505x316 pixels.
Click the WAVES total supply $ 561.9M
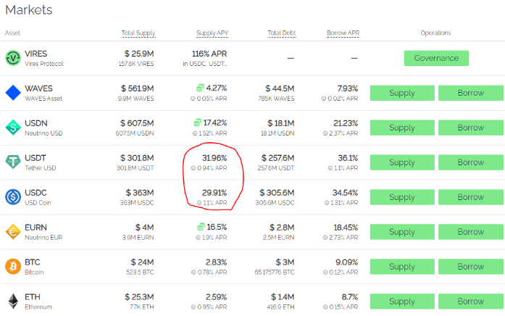click(x=138, y=88)
